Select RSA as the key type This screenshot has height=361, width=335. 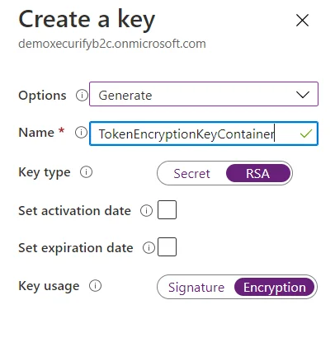click(x=258, y=173)
